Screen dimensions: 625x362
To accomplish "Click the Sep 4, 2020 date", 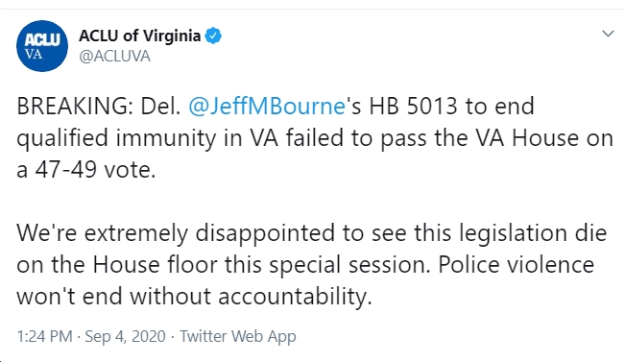I will tap(125, 336).
